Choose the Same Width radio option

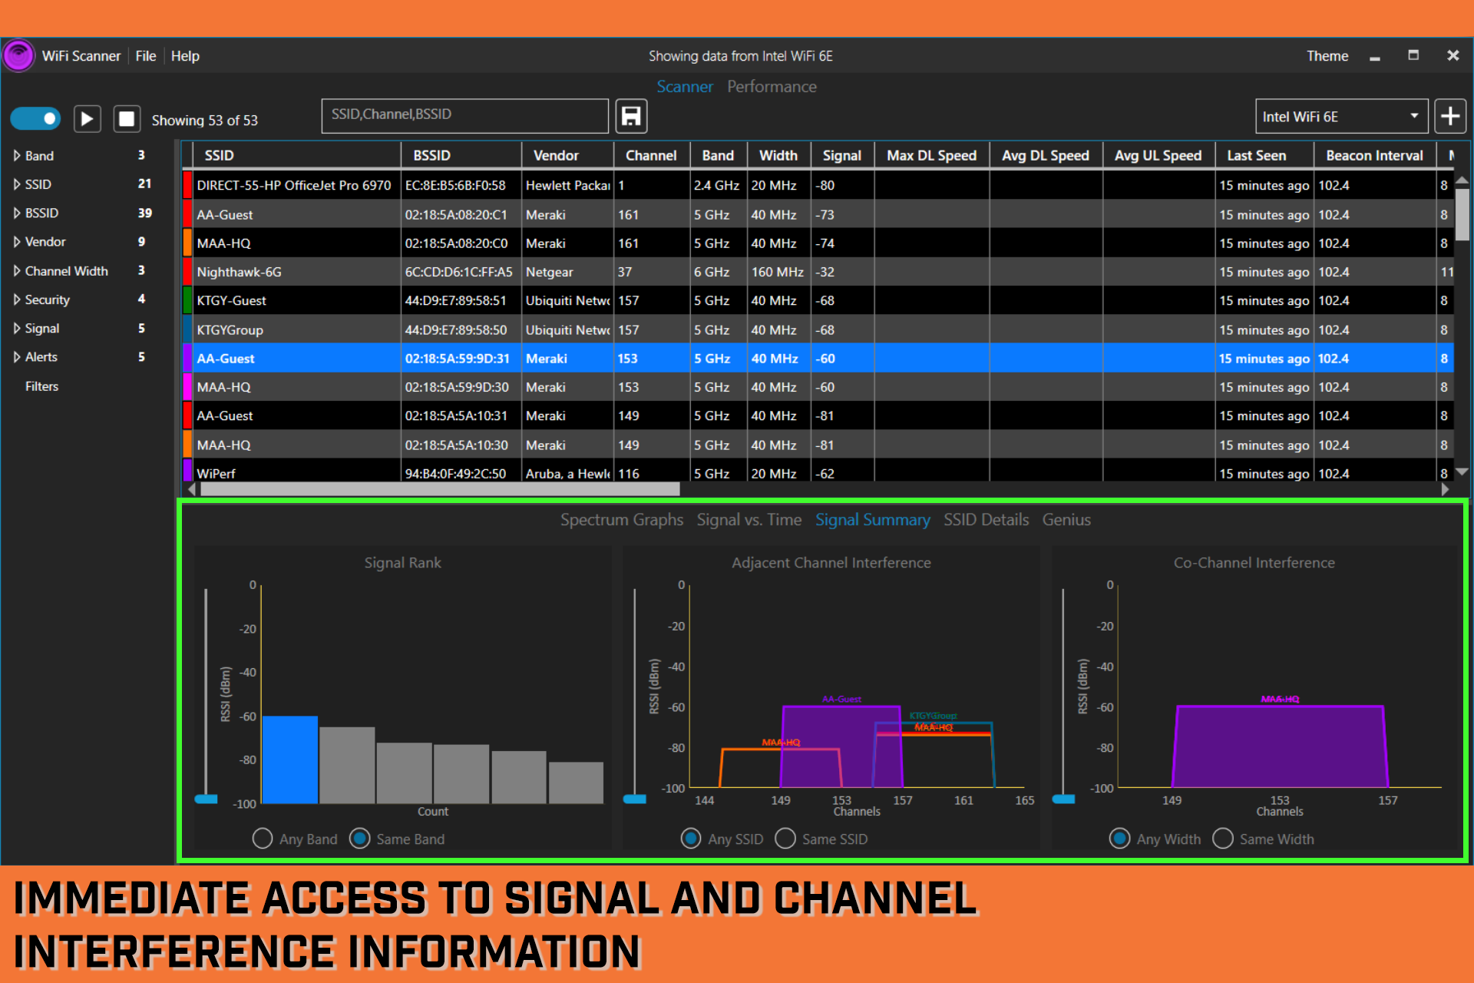pyautogui.click(x=1223, y=839)
